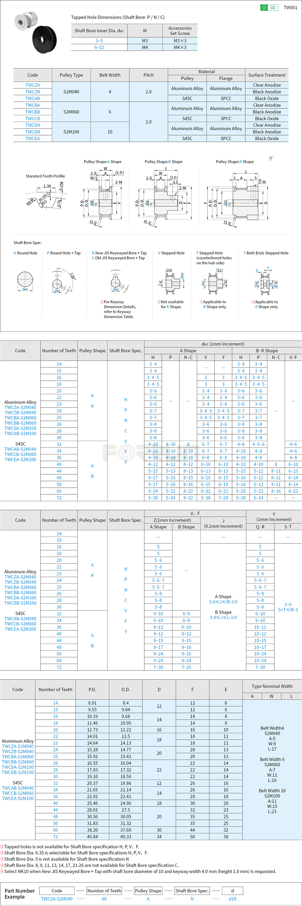This screenshot has height=906, width=302.
Task: Open the TWCZB code link
Action: (33, 91)
